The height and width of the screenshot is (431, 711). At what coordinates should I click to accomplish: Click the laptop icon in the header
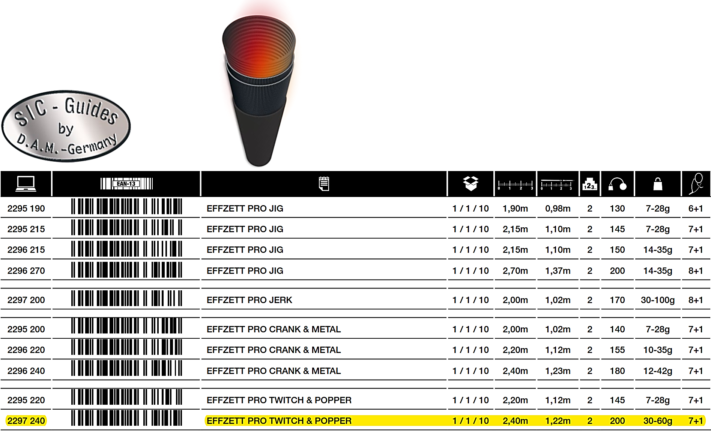click(26, 184)
